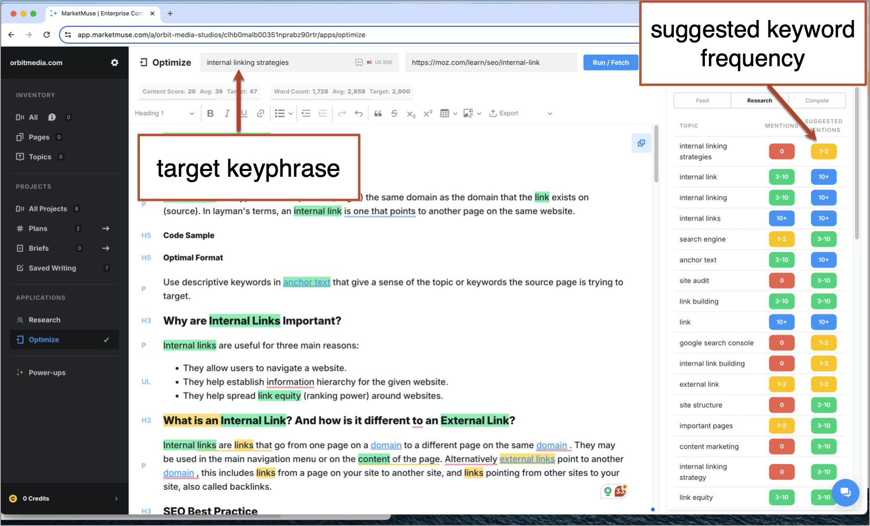
Task: Open the Pages inventory section
Action: pyautogui.click(x=39, y=137)
